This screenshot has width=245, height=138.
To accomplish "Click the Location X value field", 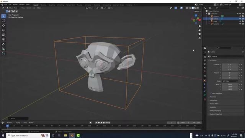I will pos(230,64).
